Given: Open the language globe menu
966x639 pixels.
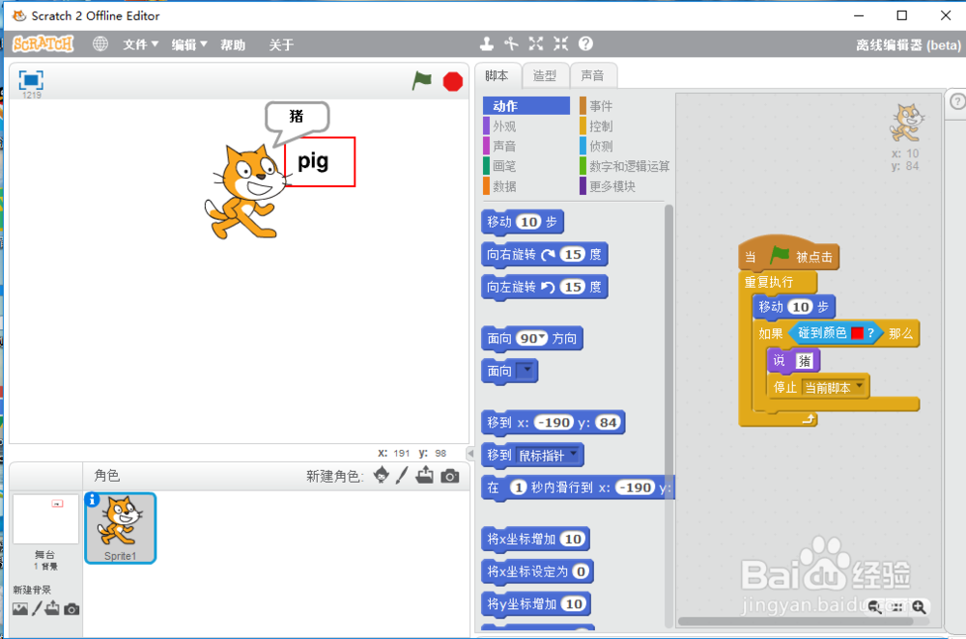Looking at the screenshot, I should click(100, 43).
